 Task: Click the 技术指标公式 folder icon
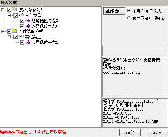click(x=15, y=9)
